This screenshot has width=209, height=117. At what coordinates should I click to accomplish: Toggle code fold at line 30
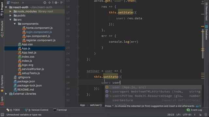click(78, 89)
